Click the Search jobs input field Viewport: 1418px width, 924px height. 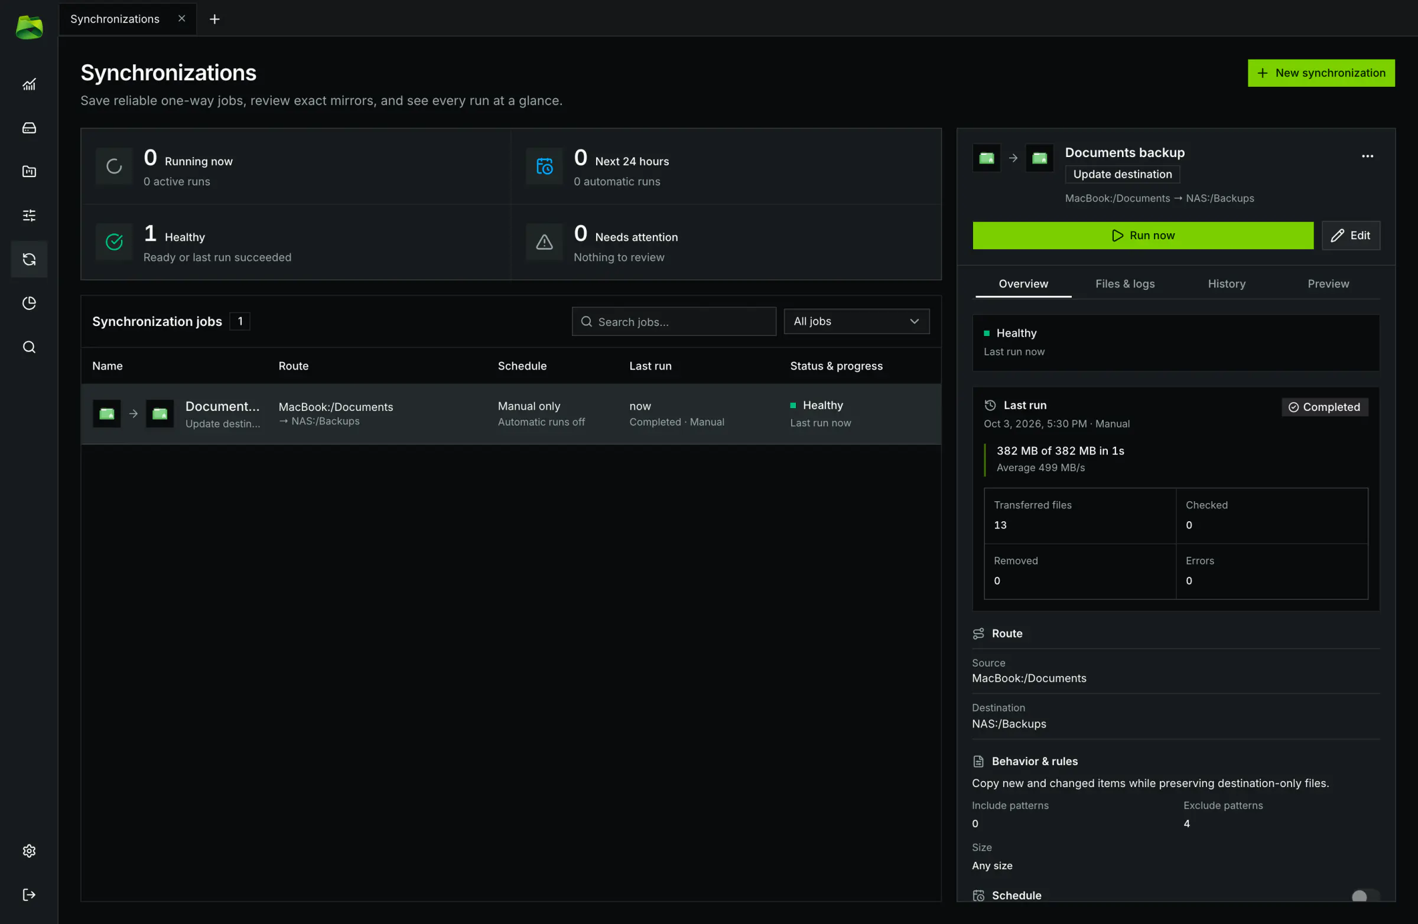pos(674,322)
